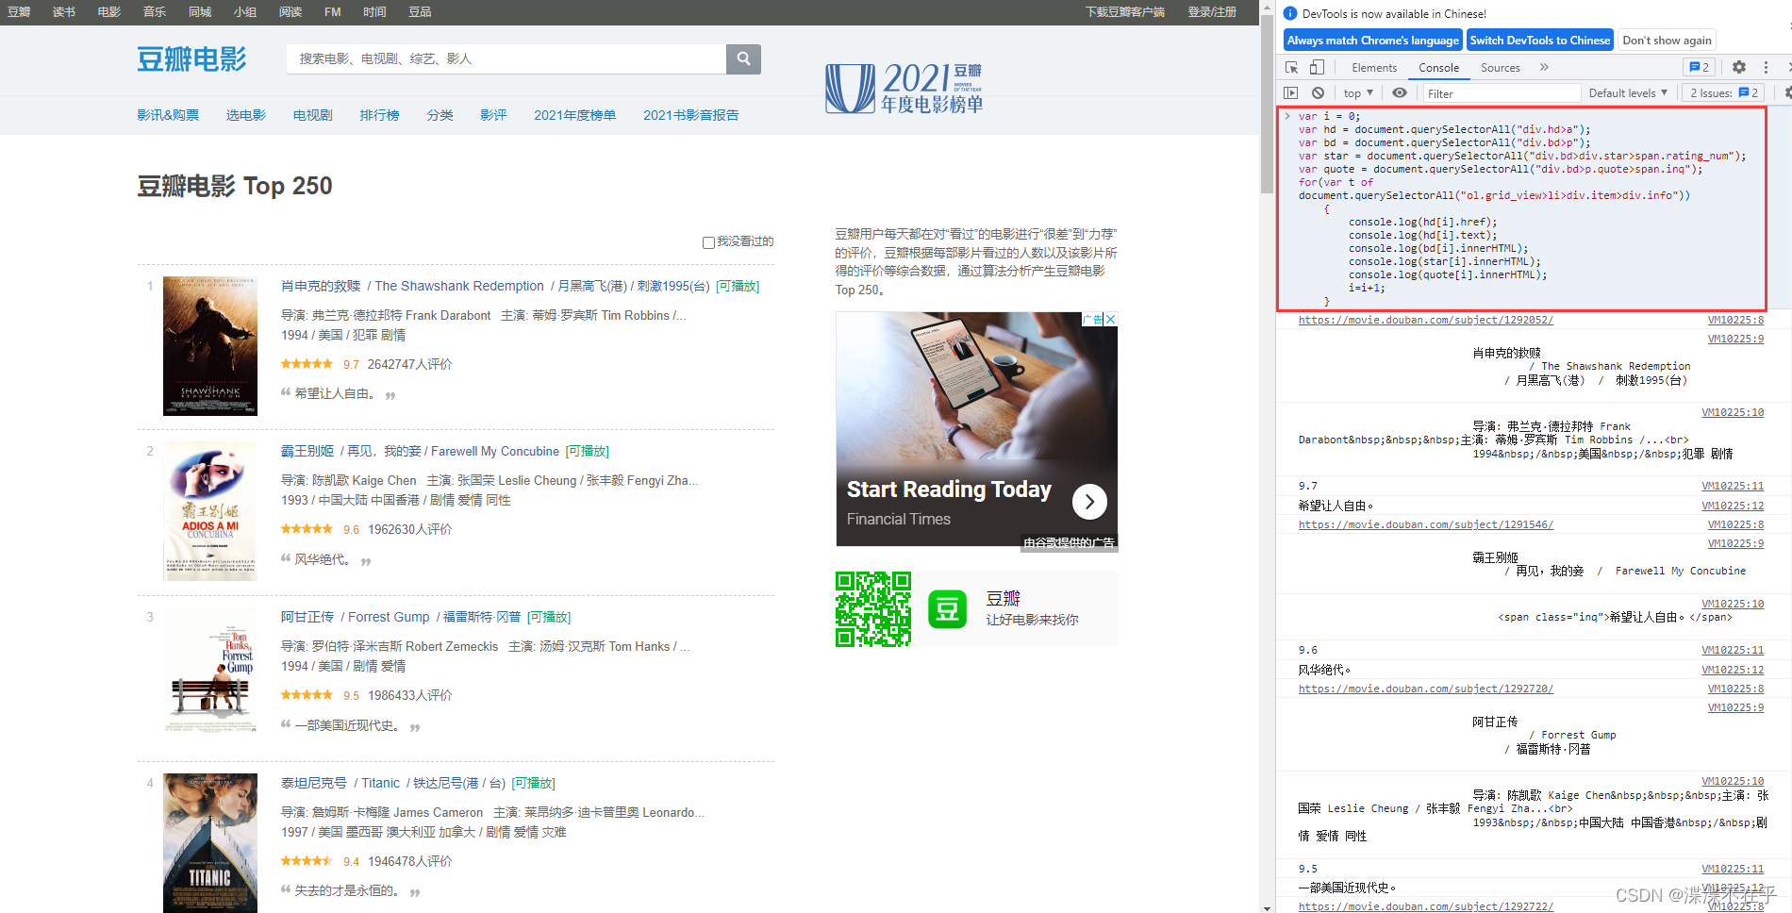
Task: Click the Douban QR code image
Action: point(873,609)
